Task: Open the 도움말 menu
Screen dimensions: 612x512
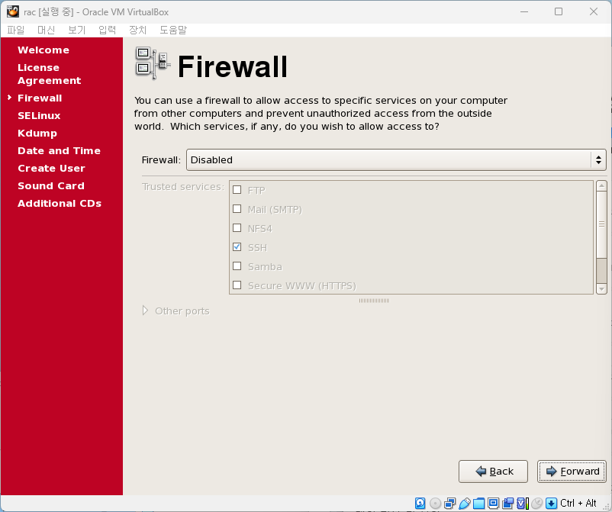Action: click(173, 30)
